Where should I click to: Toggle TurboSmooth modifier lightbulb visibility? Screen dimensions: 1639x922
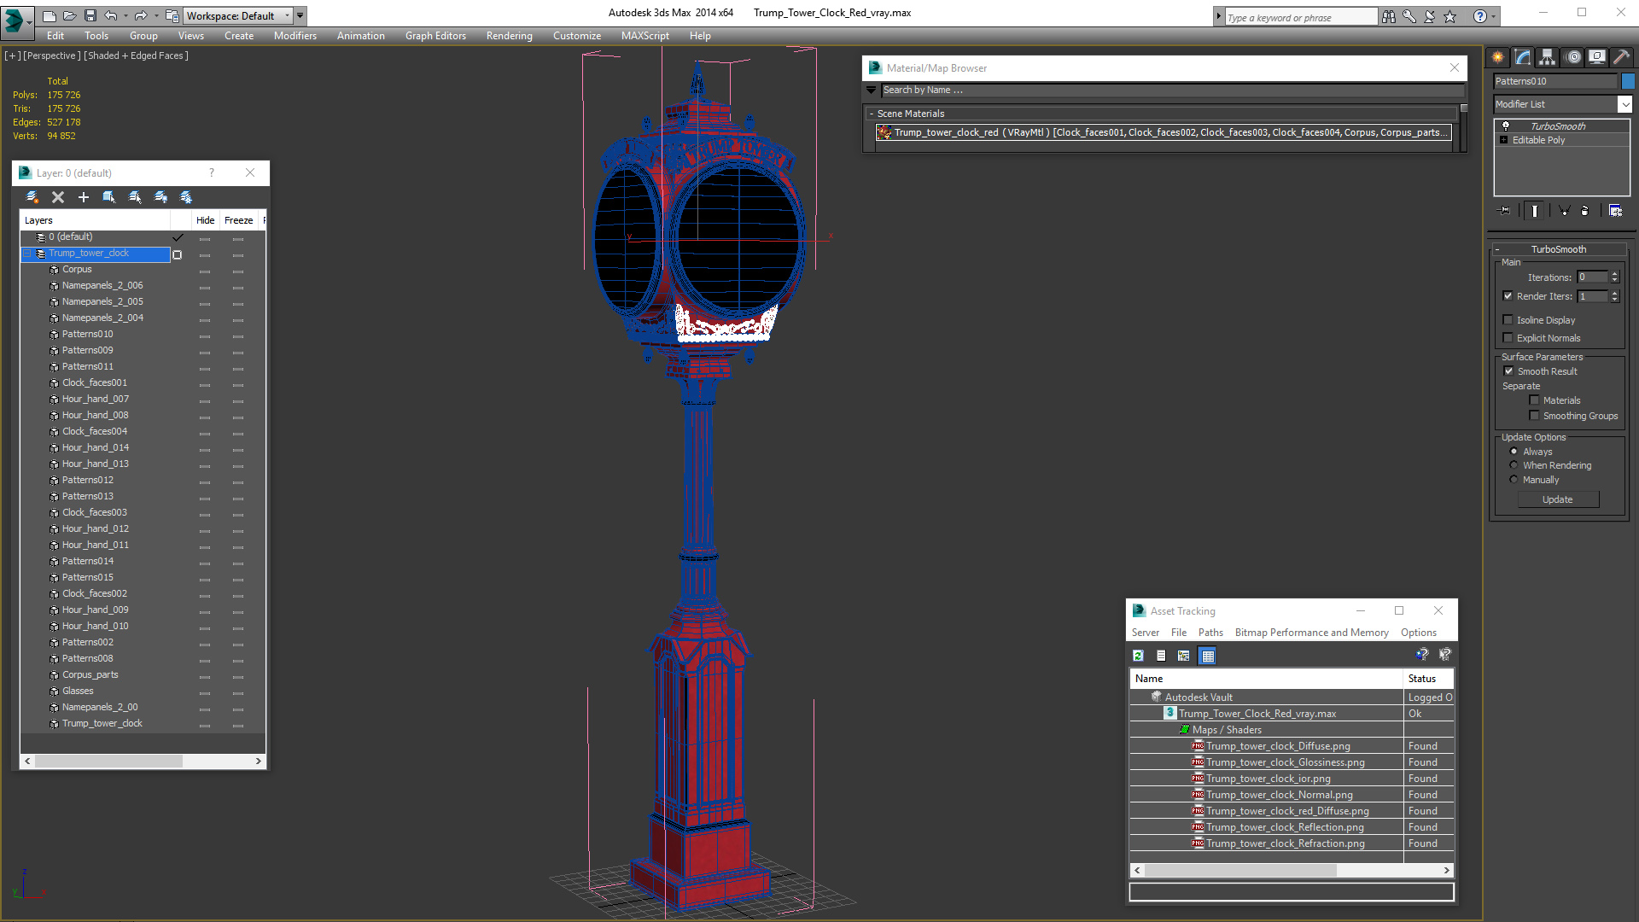(1505, 126)
